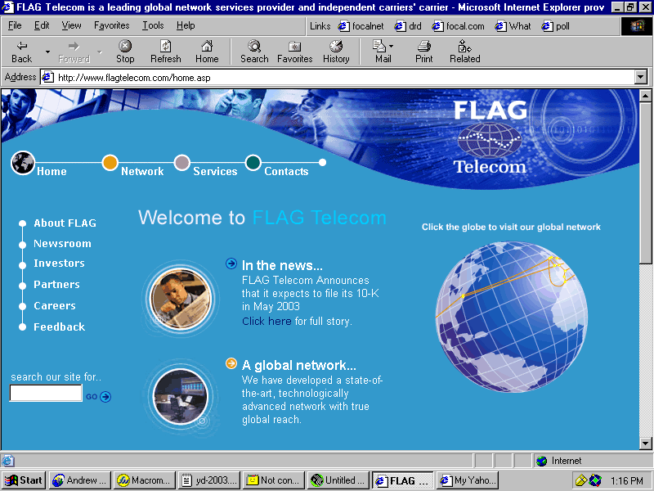
Task: Switch to the Untitled taskbar window
Action: 338,480
